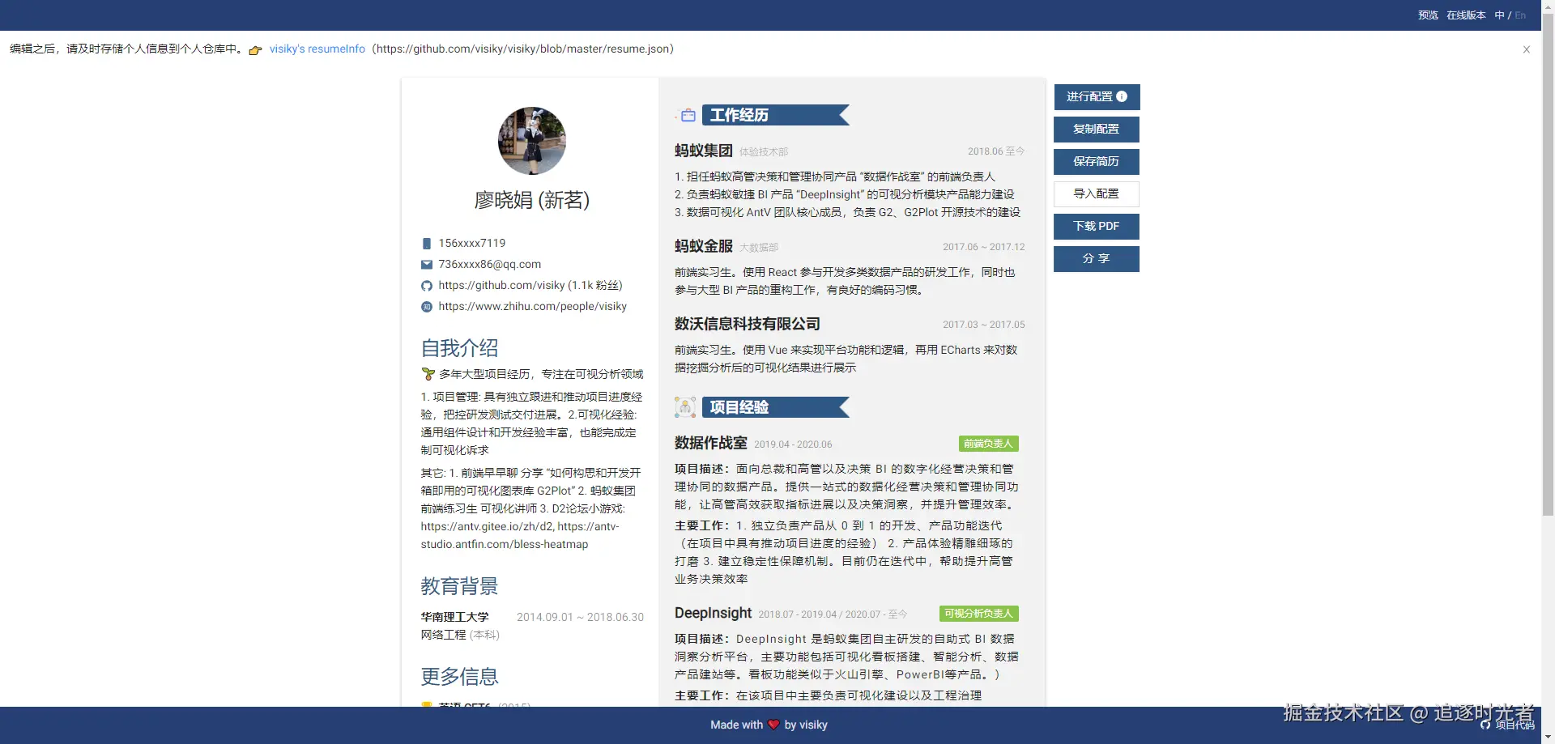Download the resume via 下载 PDF
Image resolution: width=1555 pixels, height=744 pixels.
1097,227
